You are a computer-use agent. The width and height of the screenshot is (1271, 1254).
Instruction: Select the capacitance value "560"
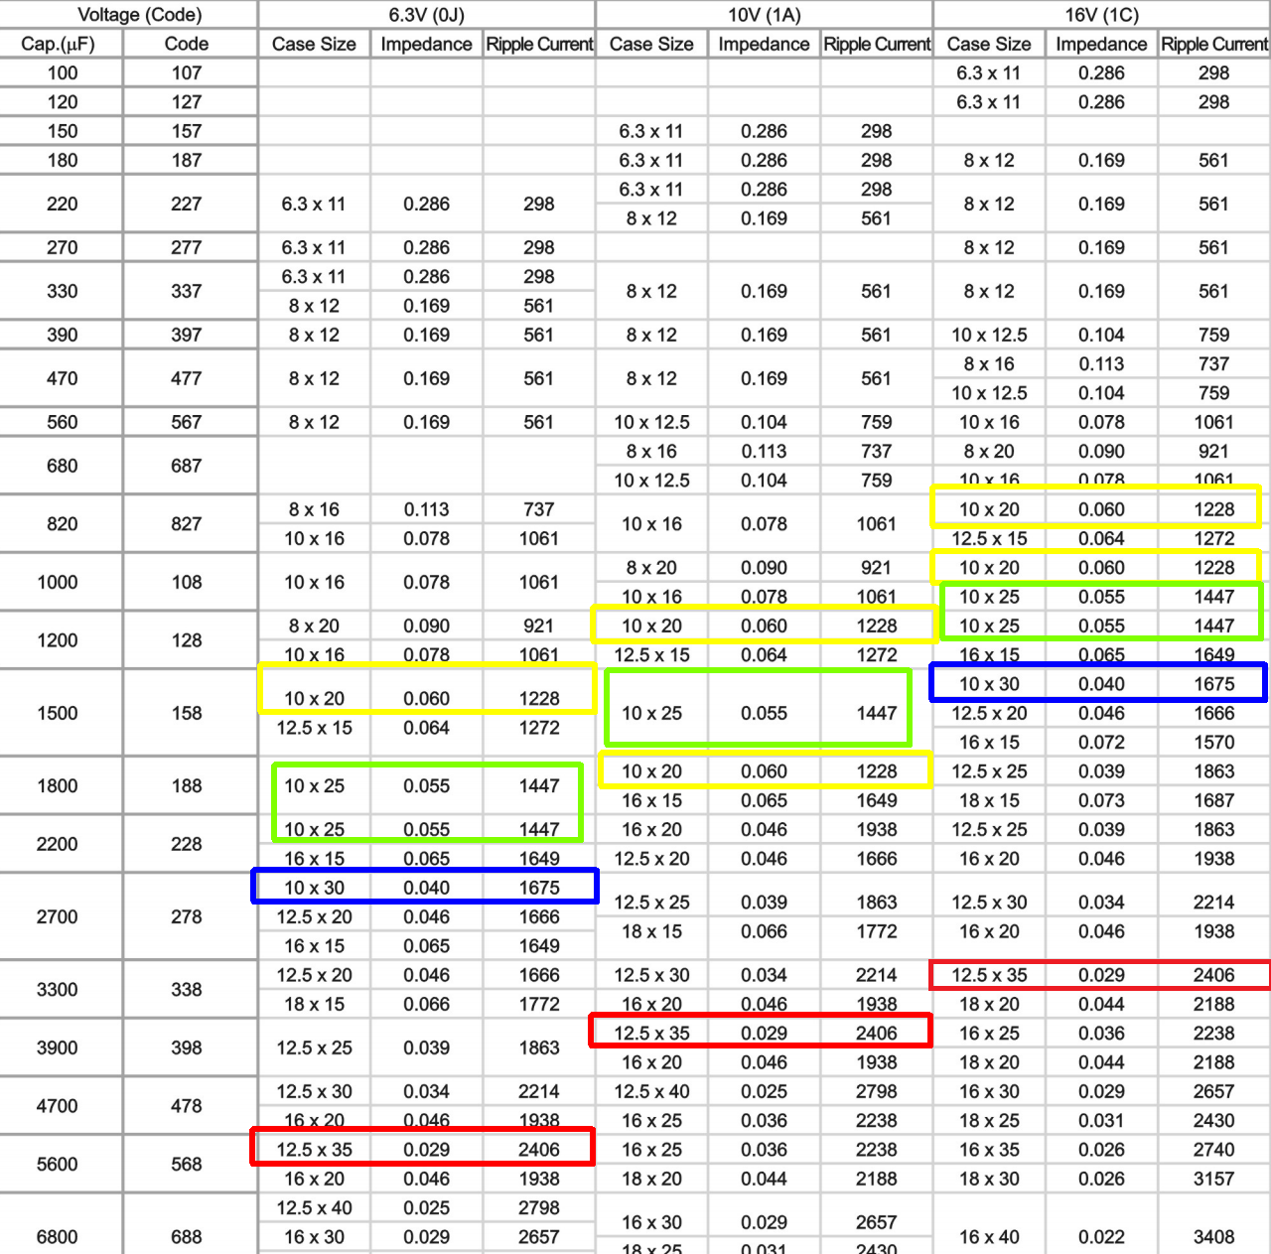click(63, 422)
